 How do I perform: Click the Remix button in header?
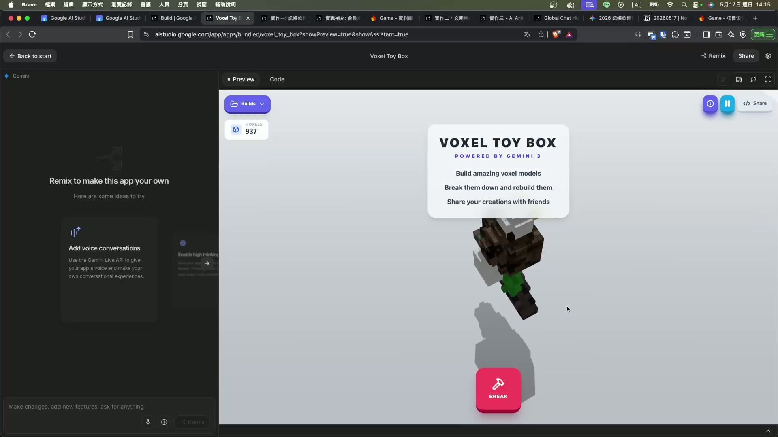point(713,56)
